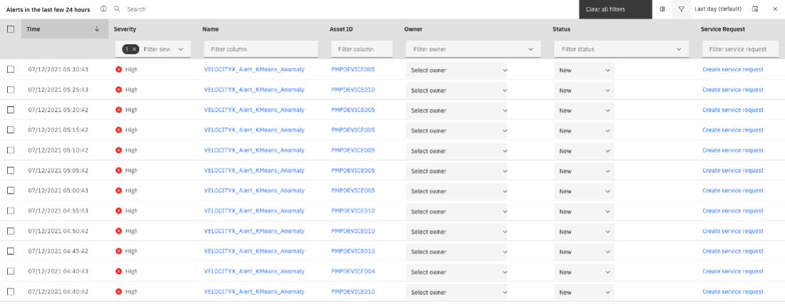Viewport: 785px width, 304px height.
Task: Click the High severity icon for 05:30:43 alert
Action: pos(118,69)
